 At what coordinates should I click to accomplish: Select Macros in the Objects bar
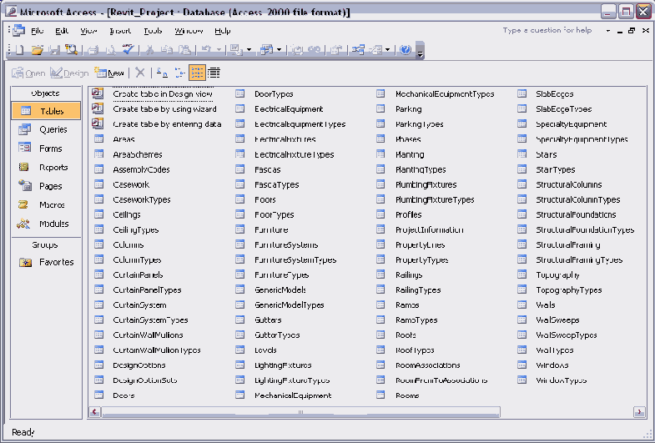[x=46, y=204]
